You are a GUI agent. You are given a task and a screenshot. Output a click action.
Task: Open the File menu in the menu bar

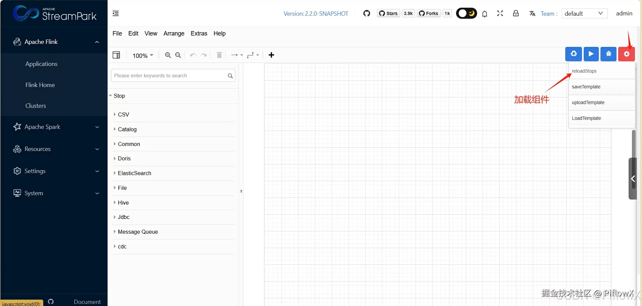coord(117,33)
